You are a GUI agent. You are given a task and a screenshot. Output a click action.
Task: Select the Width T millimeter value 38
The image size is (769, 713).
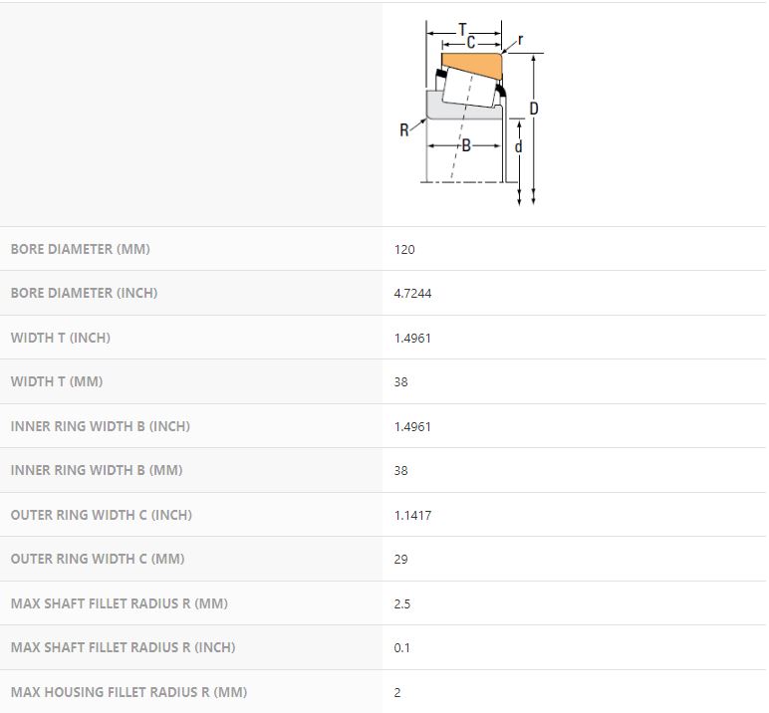coord(400,382)
